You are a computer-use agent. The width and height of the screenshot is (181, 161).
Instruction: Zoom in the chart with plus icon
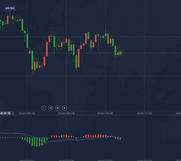pyautogui.click(x=64, y=108)
